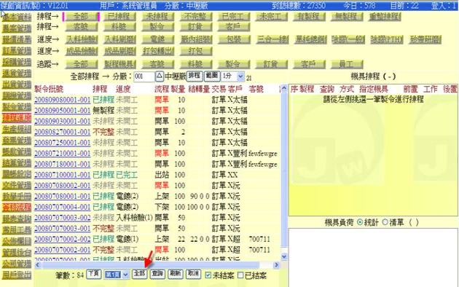Click the 已排程 filter button in top row

coord(119,17)
